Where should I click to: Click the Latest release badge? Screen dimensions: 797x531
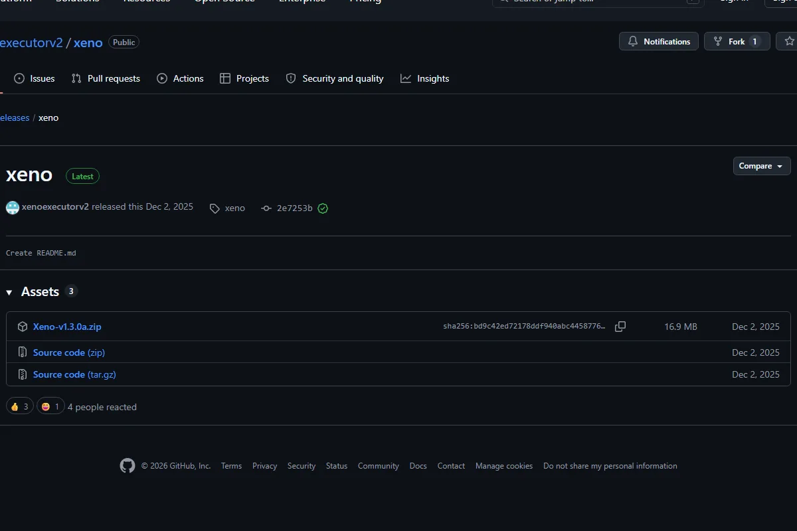click(83, 176)
